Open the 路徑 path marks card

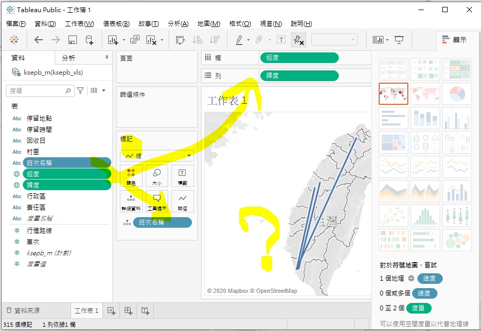182,201
